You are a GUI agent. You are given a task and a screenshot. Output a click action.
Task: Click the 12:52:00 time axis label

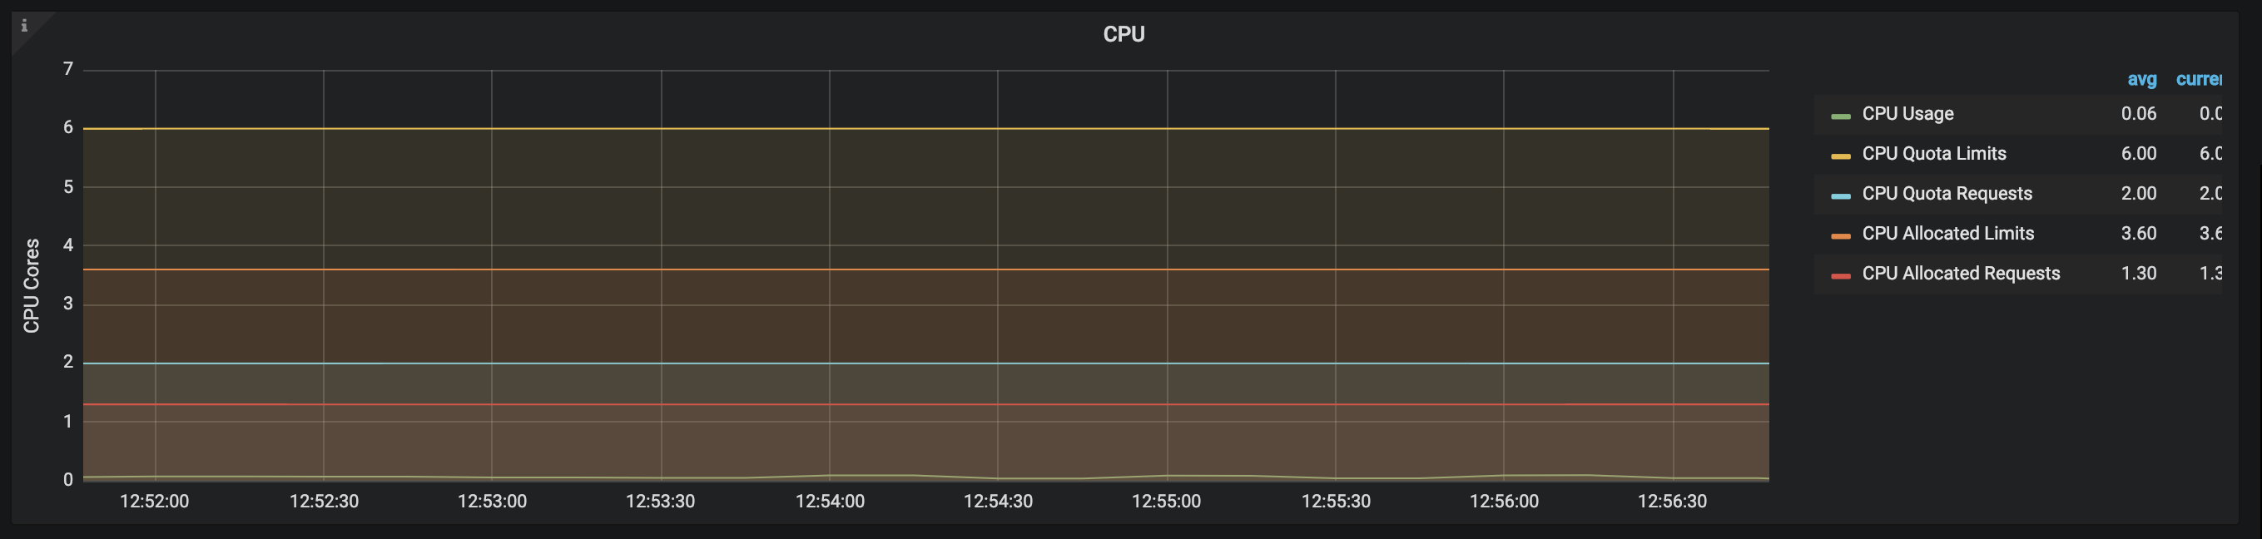154,502
